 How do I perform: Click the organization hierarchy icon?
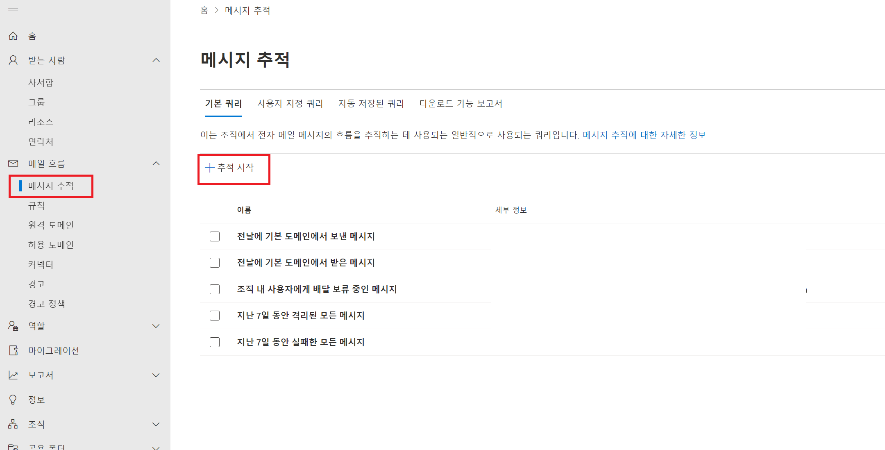(13, 424)
